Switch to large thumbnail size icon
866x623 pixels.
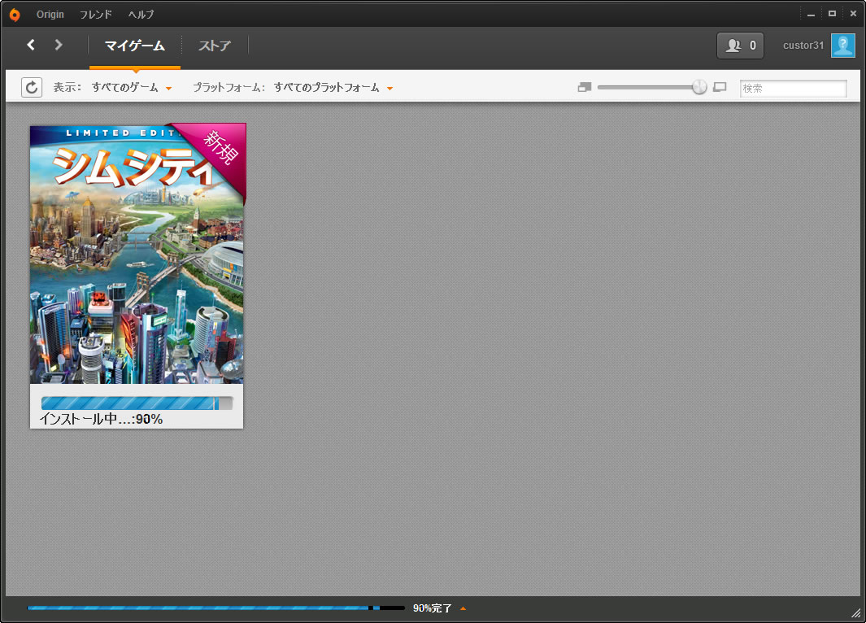720,87
